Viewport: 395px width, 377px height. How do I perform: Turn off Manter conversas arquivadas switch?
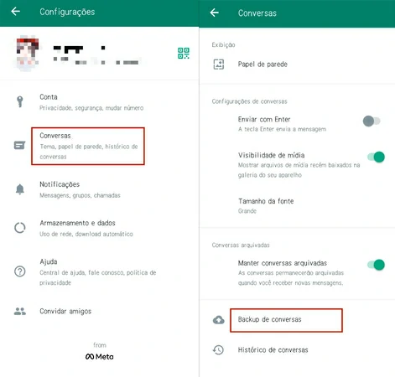[x=376, y=265]
